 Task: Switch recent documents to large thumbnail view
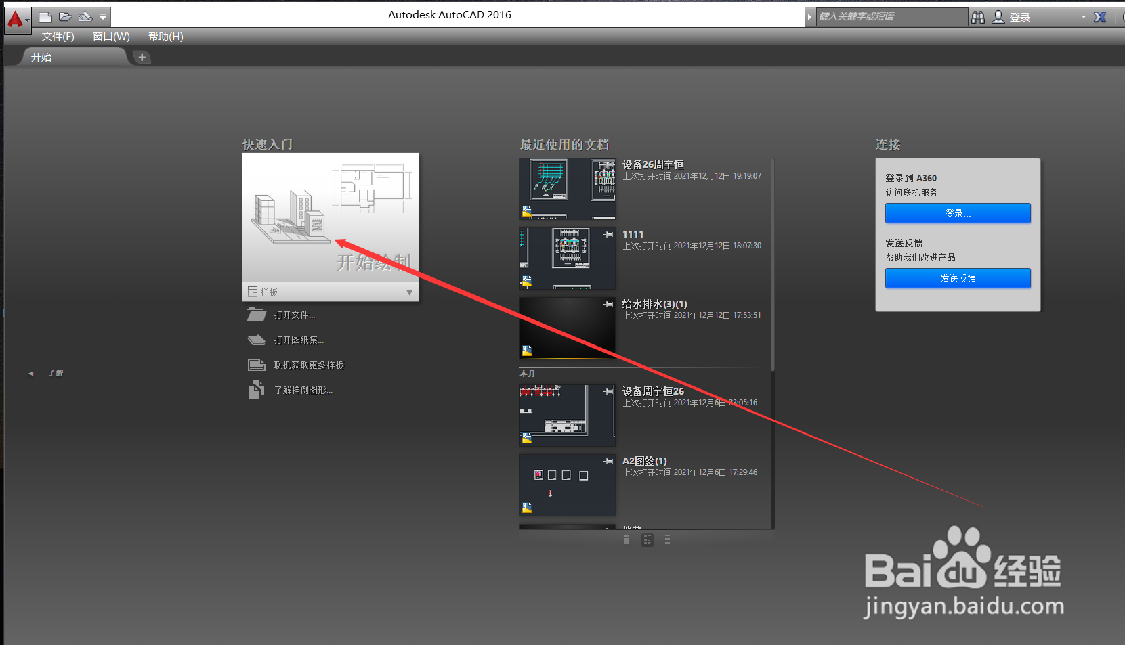coord(627,539)
